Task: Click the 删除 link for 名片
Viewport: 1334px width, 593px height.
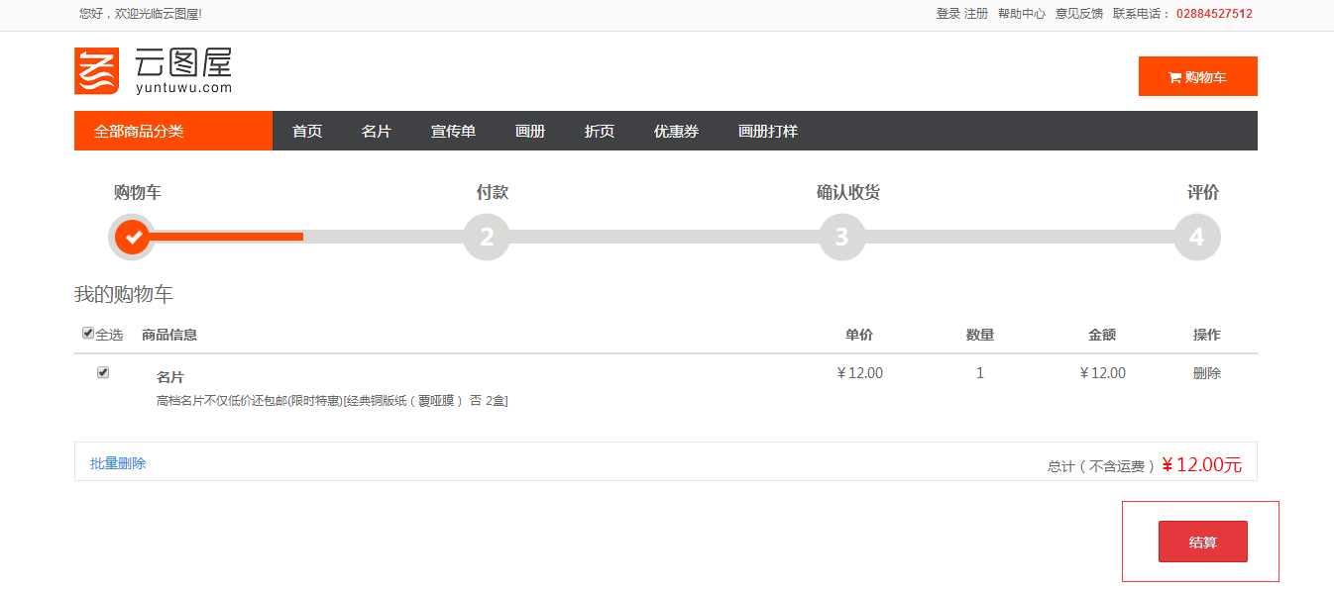Action: pos(1206,373)
